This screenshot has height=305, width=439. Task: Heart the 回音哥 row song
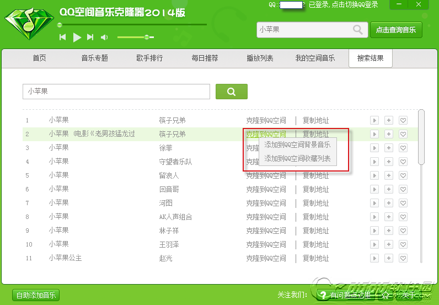click(x=403, y=189)
